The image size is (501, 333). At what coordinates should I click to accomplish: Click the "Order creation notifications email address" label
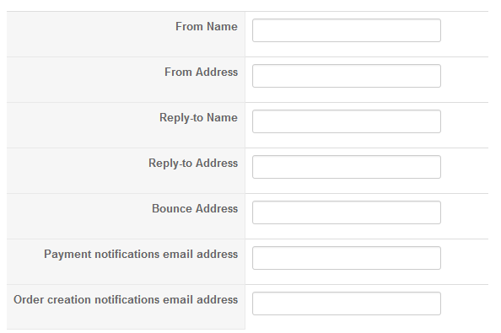(x=126, y=300)
